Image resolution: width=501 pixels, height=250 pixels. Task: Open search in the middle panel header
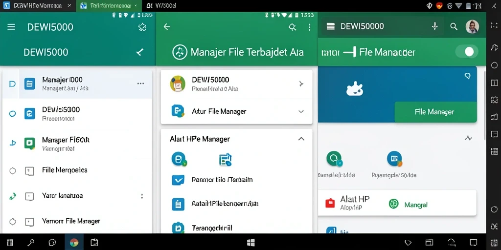coord(293,27)
